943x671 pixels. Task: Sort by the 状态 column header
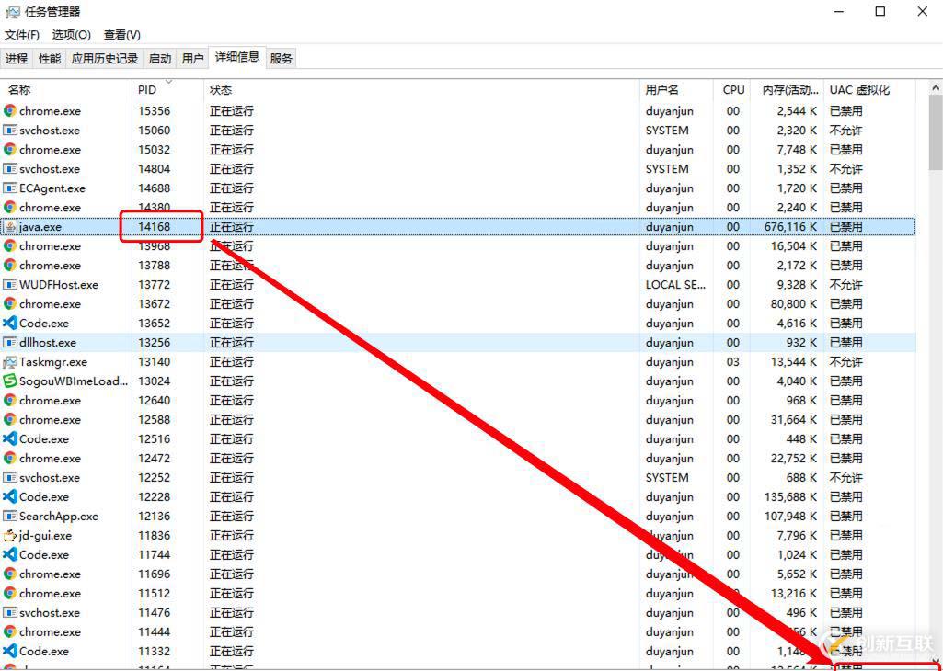[x=421, y=90]
